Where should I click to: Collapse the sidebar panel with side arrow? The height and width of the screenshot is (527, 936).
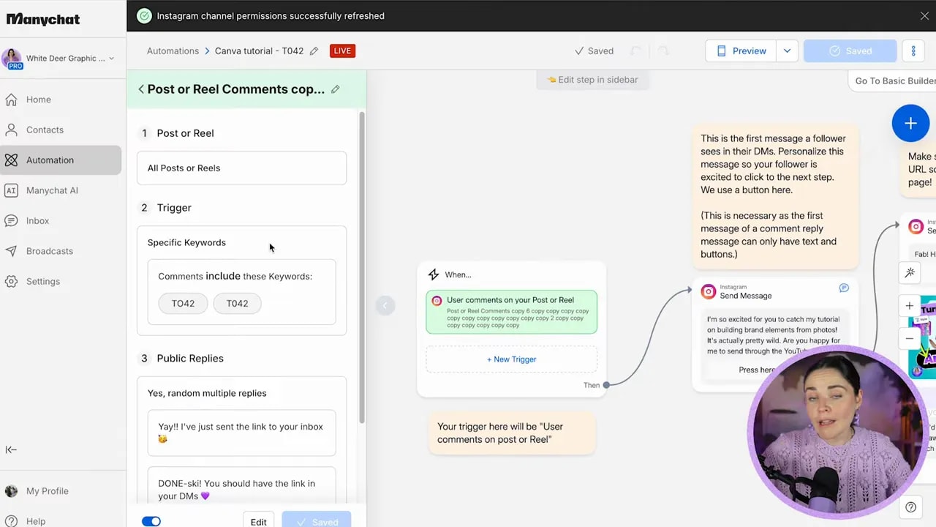[x=385, y=305]
